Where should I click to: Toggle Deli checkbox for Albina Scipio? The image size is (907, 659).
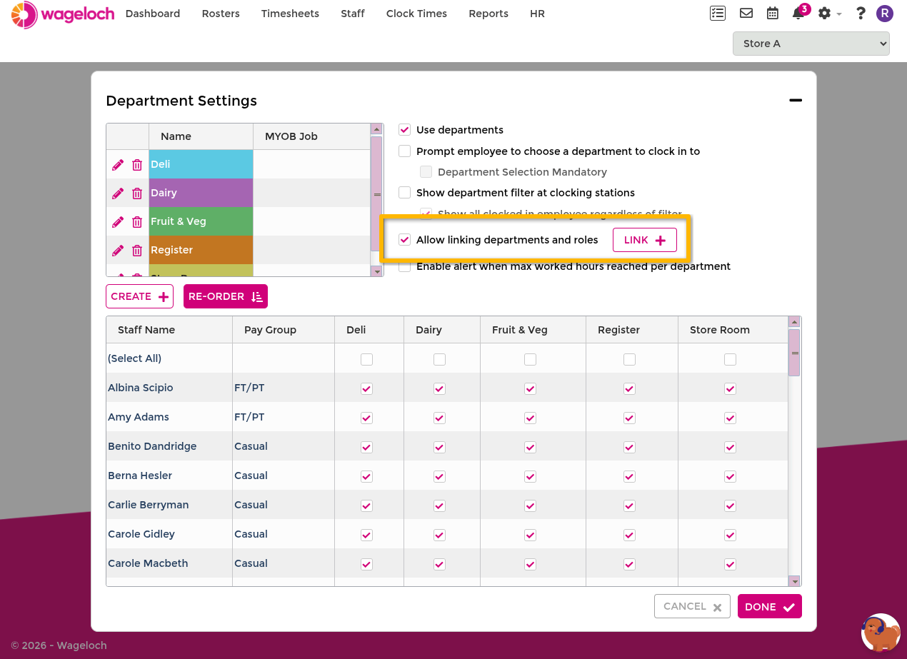point(366,388)
